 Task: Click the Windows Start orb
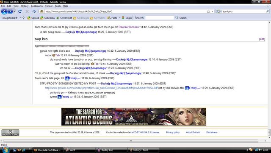pyautogui.click(x=6, y=150)
